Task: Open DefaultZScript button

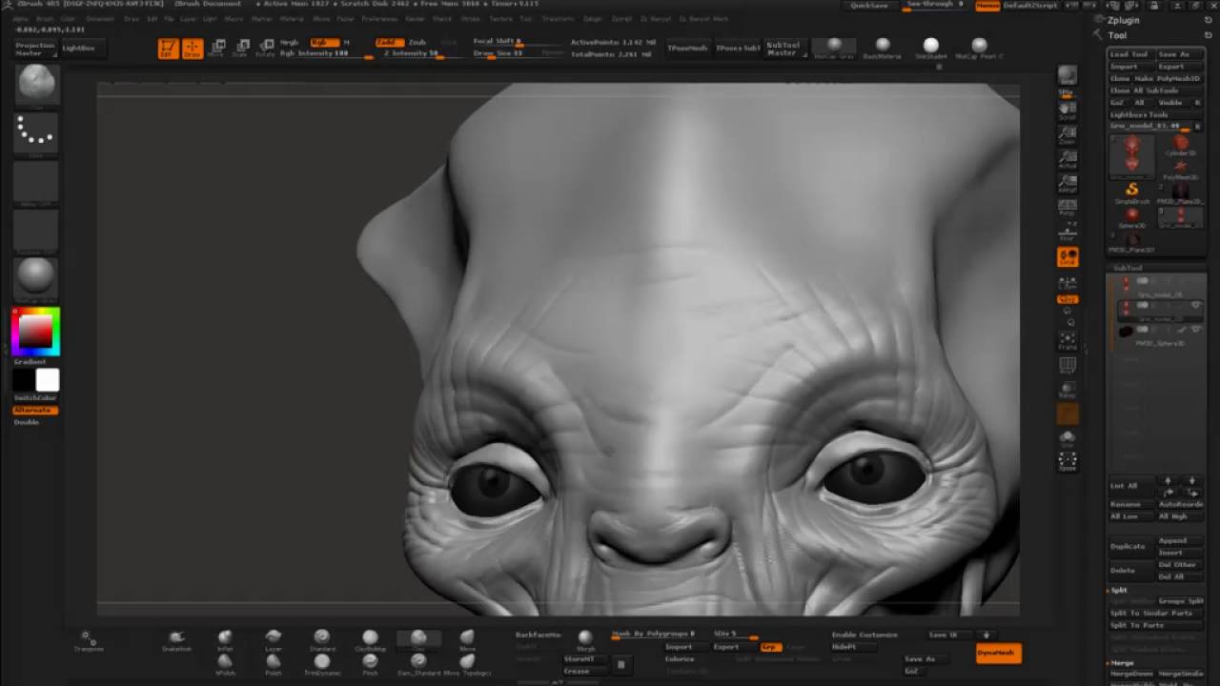Action: [x=1030, y=6]
